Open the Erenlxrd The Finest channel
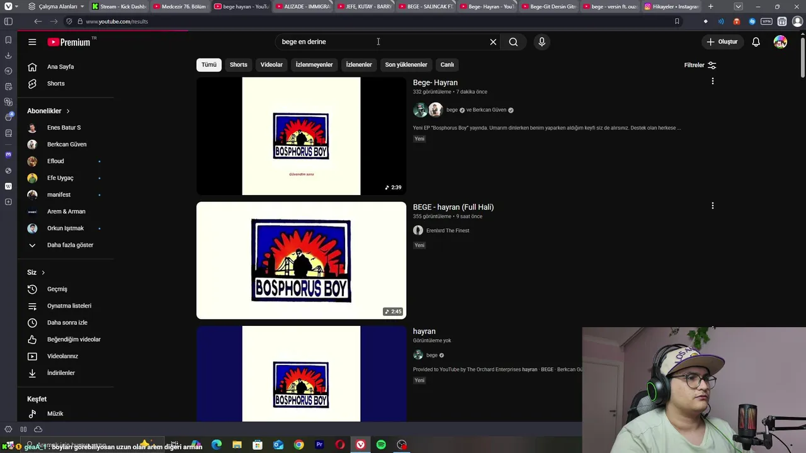806x453 pixels. click(447, 231)
